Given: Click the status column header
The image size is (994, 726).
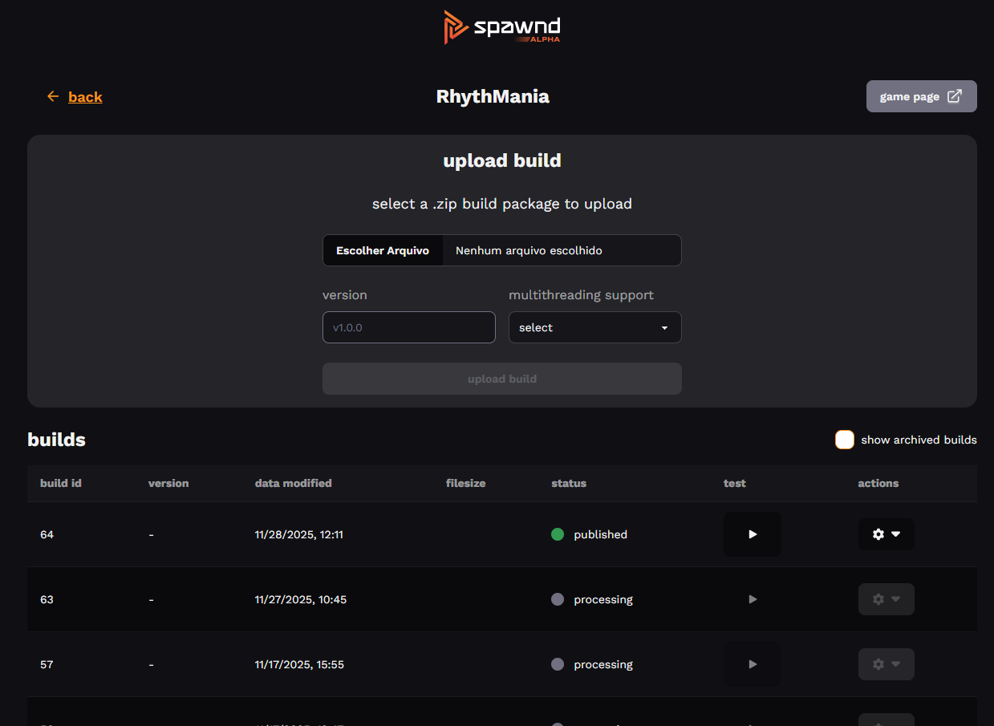Looking at the screenshot, I should click(569, 483).
